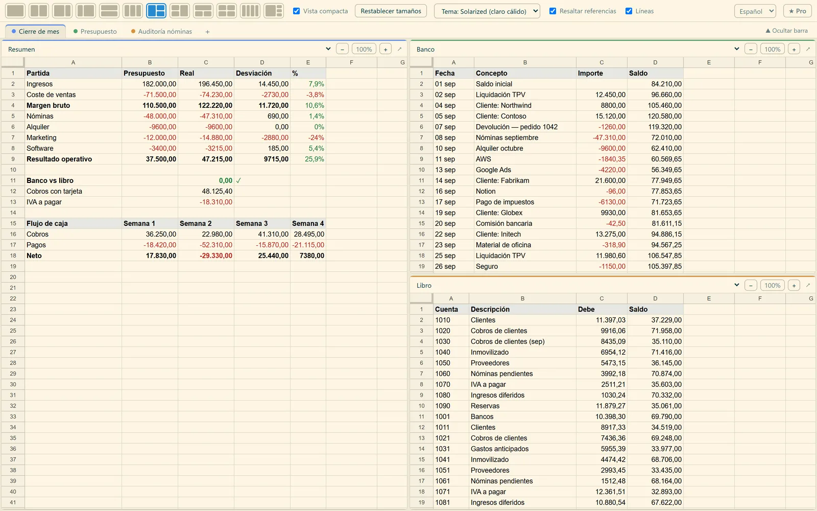Open the Auditoría nóminas tab
Image resolution: width=817 pixels, height=511 pixels.
click(x=161, y=31)
